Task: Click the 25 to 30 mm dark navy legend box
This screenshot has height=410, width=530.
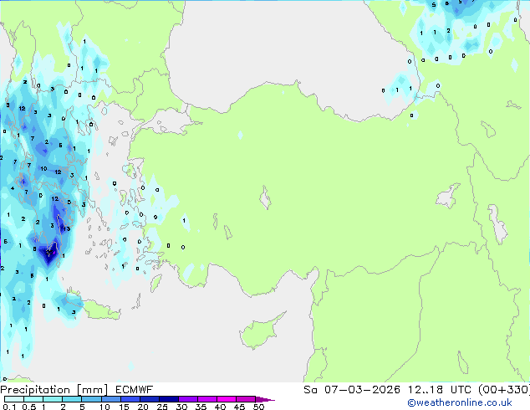Action: click(169, 399)
